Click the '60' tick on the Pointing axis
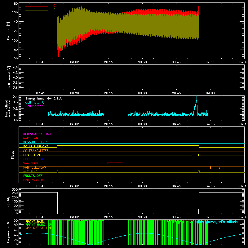 (16, 58)
